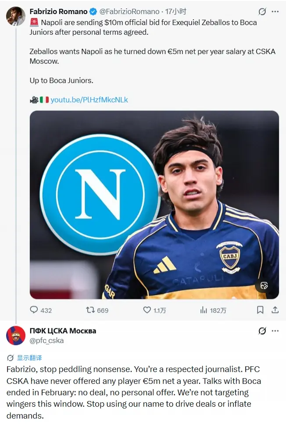Open more options menu on Fabrizio's tweet
The width and height of the screenshot is (286, 430).
pyautogui.click(x=275, y=11)
